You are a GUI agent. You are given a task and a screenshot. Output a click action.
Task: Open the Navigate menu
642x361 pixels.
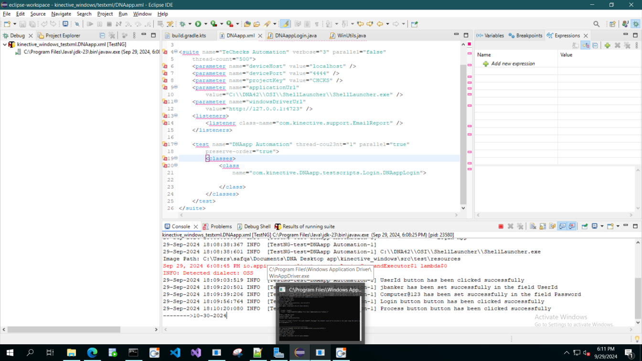(61, 14)
